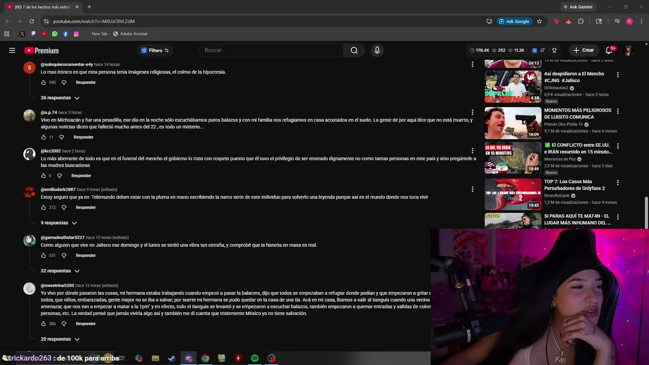Open the Crear create menu
The image size is (649, 365).
[583, 50]
